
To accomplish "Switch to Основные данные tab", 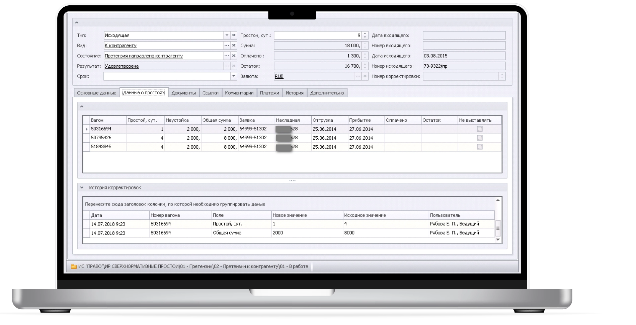I will 96,93.
